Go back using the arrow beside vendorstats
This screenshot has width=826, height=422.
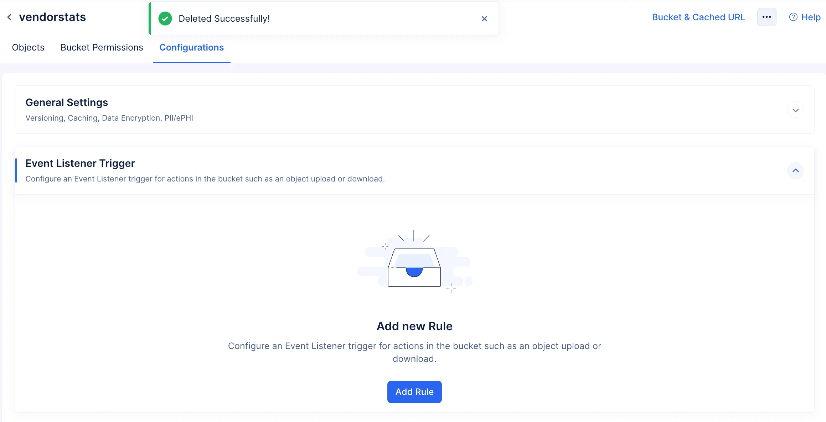pos(10,17)
